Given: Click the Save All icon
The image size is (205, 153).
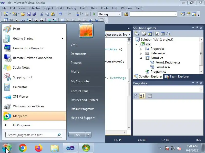Looking at the screenshot, I should [34, 14].
